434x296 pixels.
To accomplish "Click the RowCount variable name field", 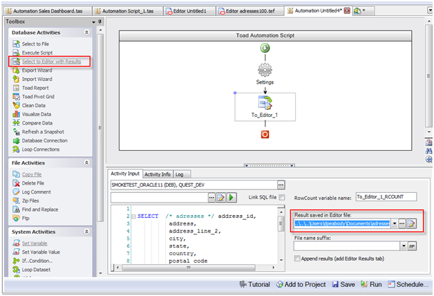I will coord(386,197).
